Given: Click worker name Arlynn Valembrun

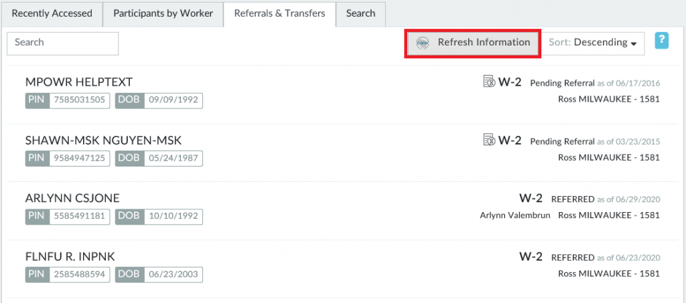Looking at the screenshot, I should (514, 215).
